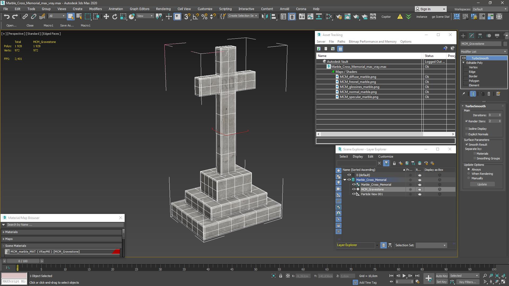Enable Smooth Result surface parameter
509x286 pixels.
pyautogui.click(x=467, y=144)
